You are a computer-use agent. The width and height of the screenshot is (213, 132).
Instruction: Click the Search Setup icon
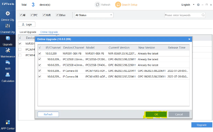click(118, 5)
